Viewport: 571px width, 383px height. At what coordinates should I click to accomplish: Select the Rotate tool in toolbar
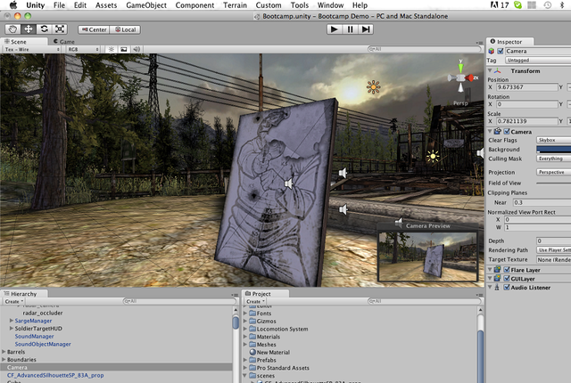(44, 29)
